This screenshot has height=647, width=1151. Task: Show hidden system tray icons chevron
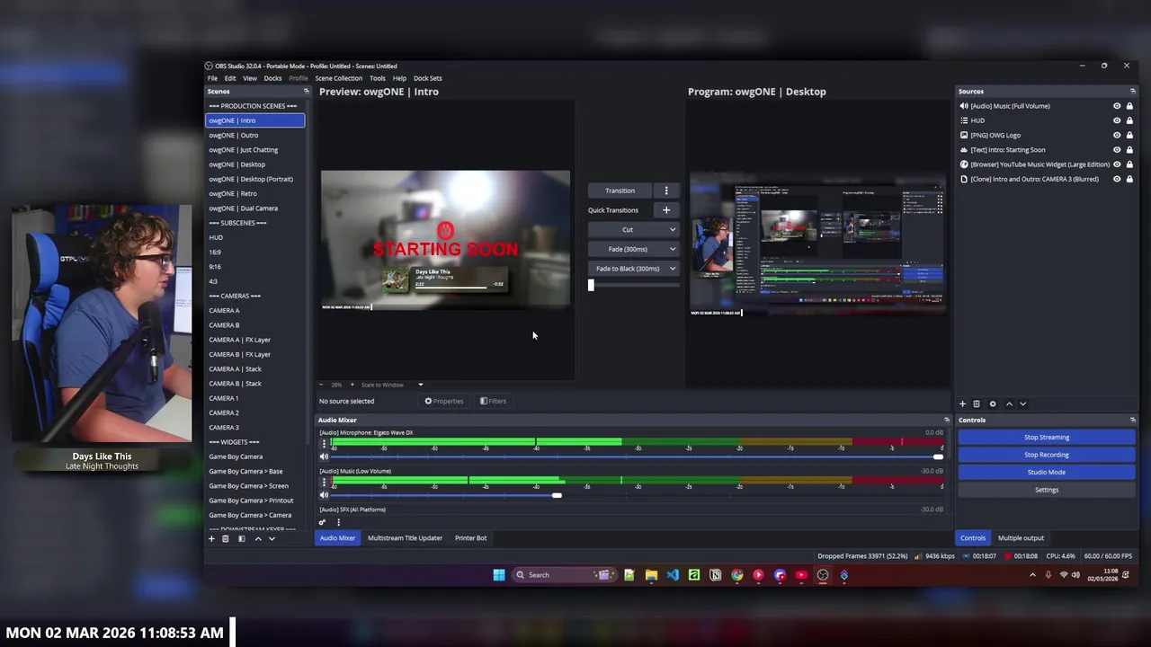click(x=1032, y=575)
